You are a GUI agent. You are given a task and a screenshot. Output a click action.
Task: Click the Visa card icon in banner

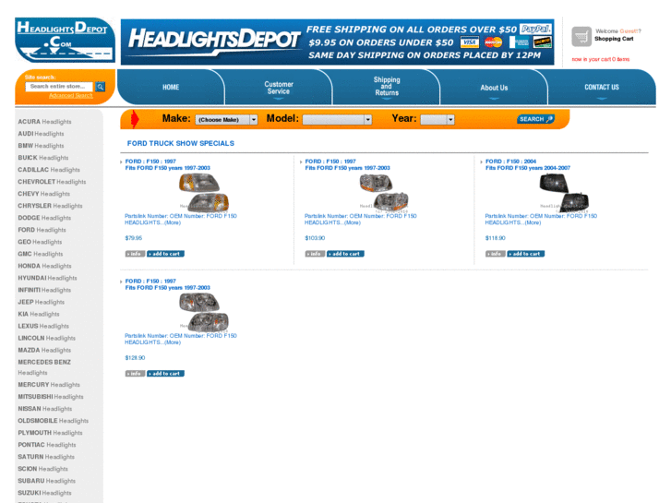(x=470, y=42)
